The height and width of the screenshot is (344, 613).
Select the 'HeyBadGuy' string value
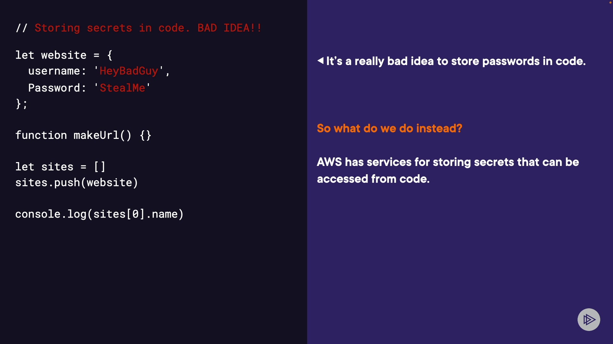coord(129,71)
